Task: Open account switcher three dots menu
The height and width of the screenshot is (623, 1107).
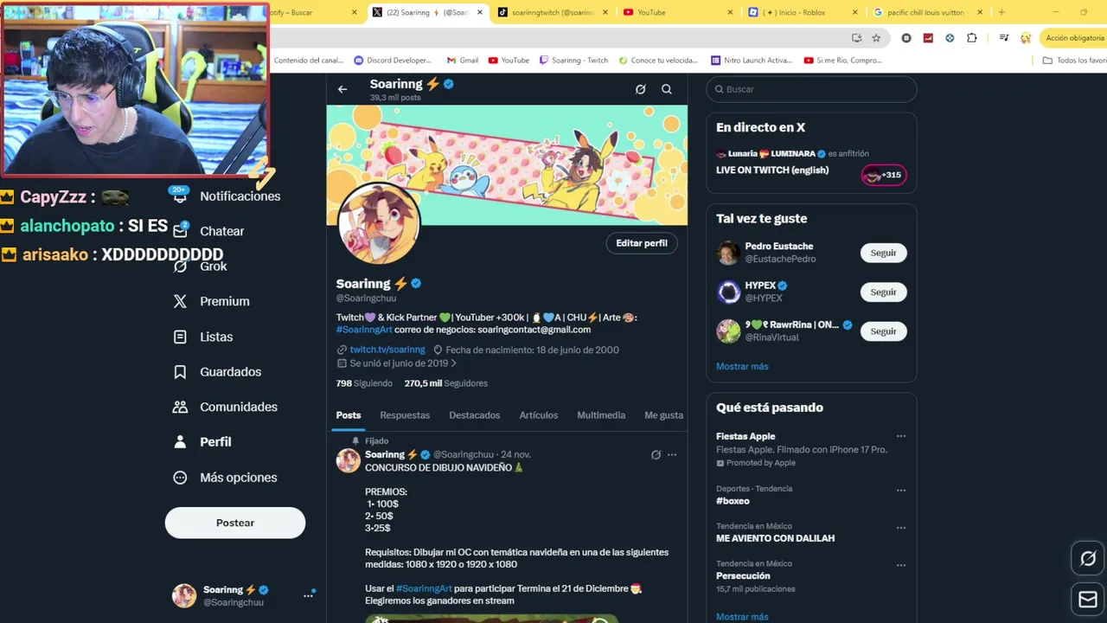Action: click(308, 595)
